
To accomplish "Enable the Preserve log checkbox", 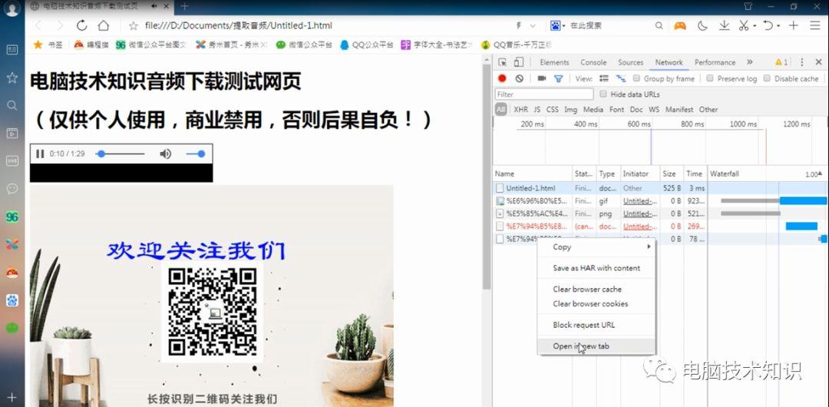I will [710, 78].
